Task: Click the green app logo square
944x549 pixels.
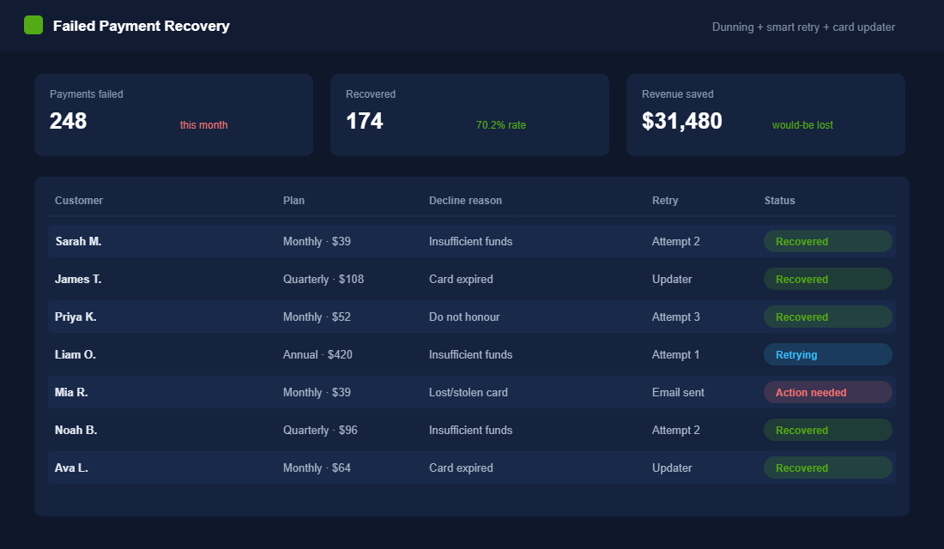Action: (33, 25)
